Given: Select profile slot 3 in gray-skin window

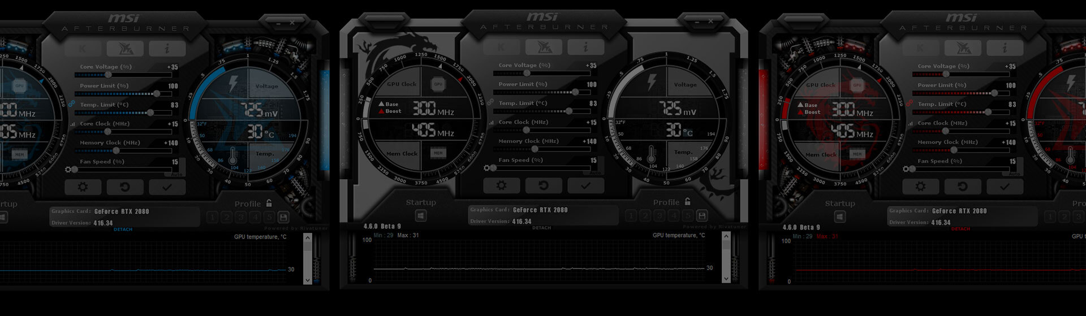Looking at the screenshot, I should click(660, 216).
